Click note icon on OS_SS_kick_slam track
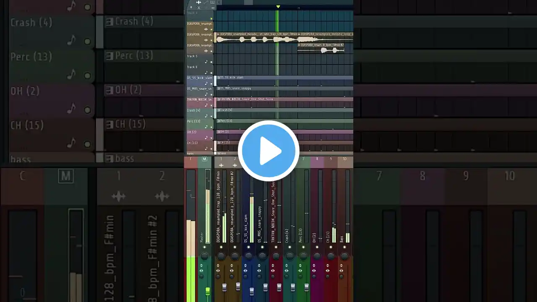 click(206, 83)
